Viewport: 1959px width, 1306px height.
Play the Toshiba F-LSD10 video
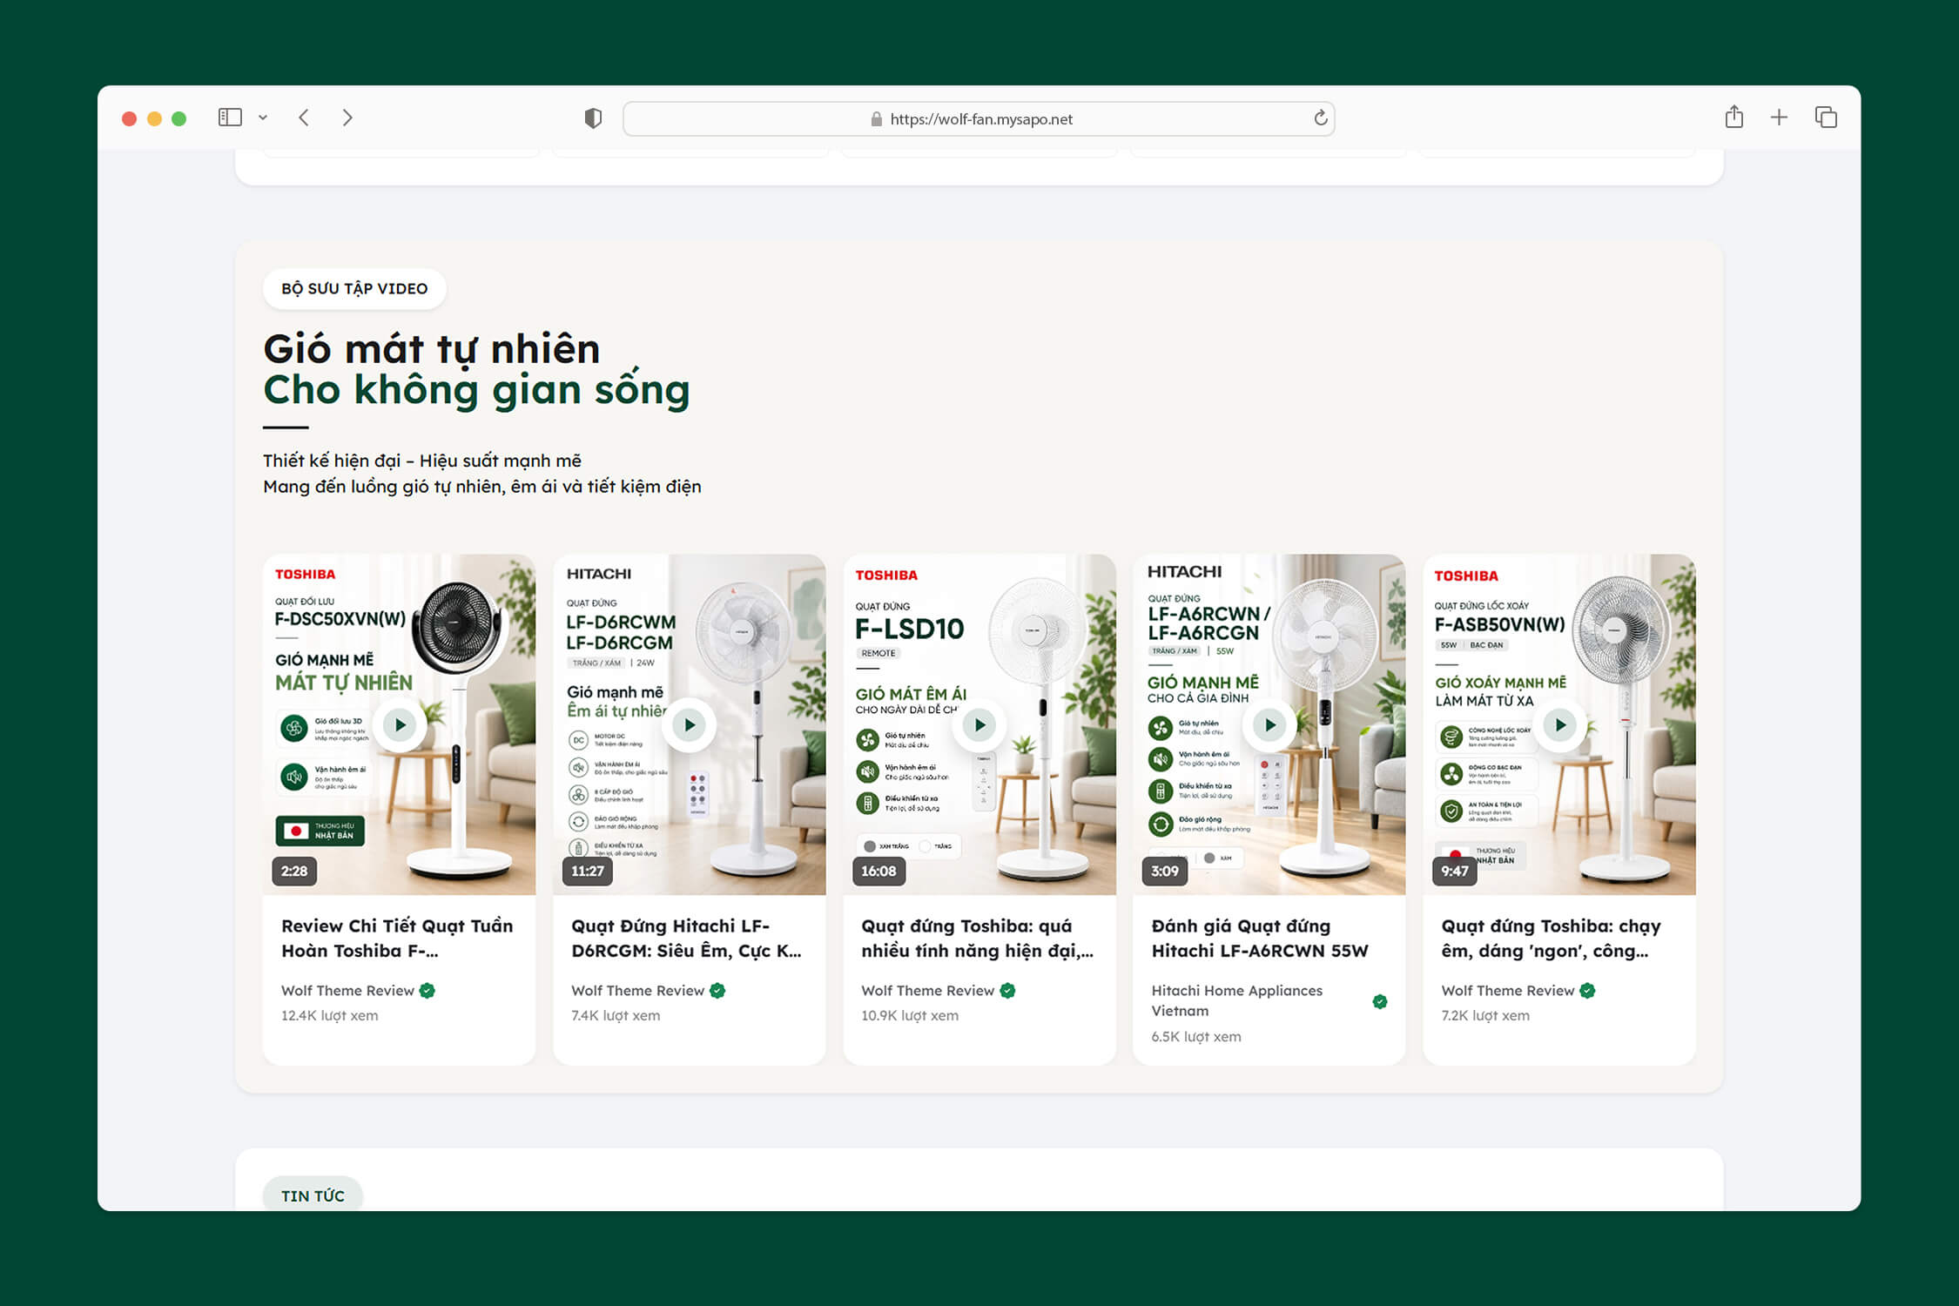979,724
